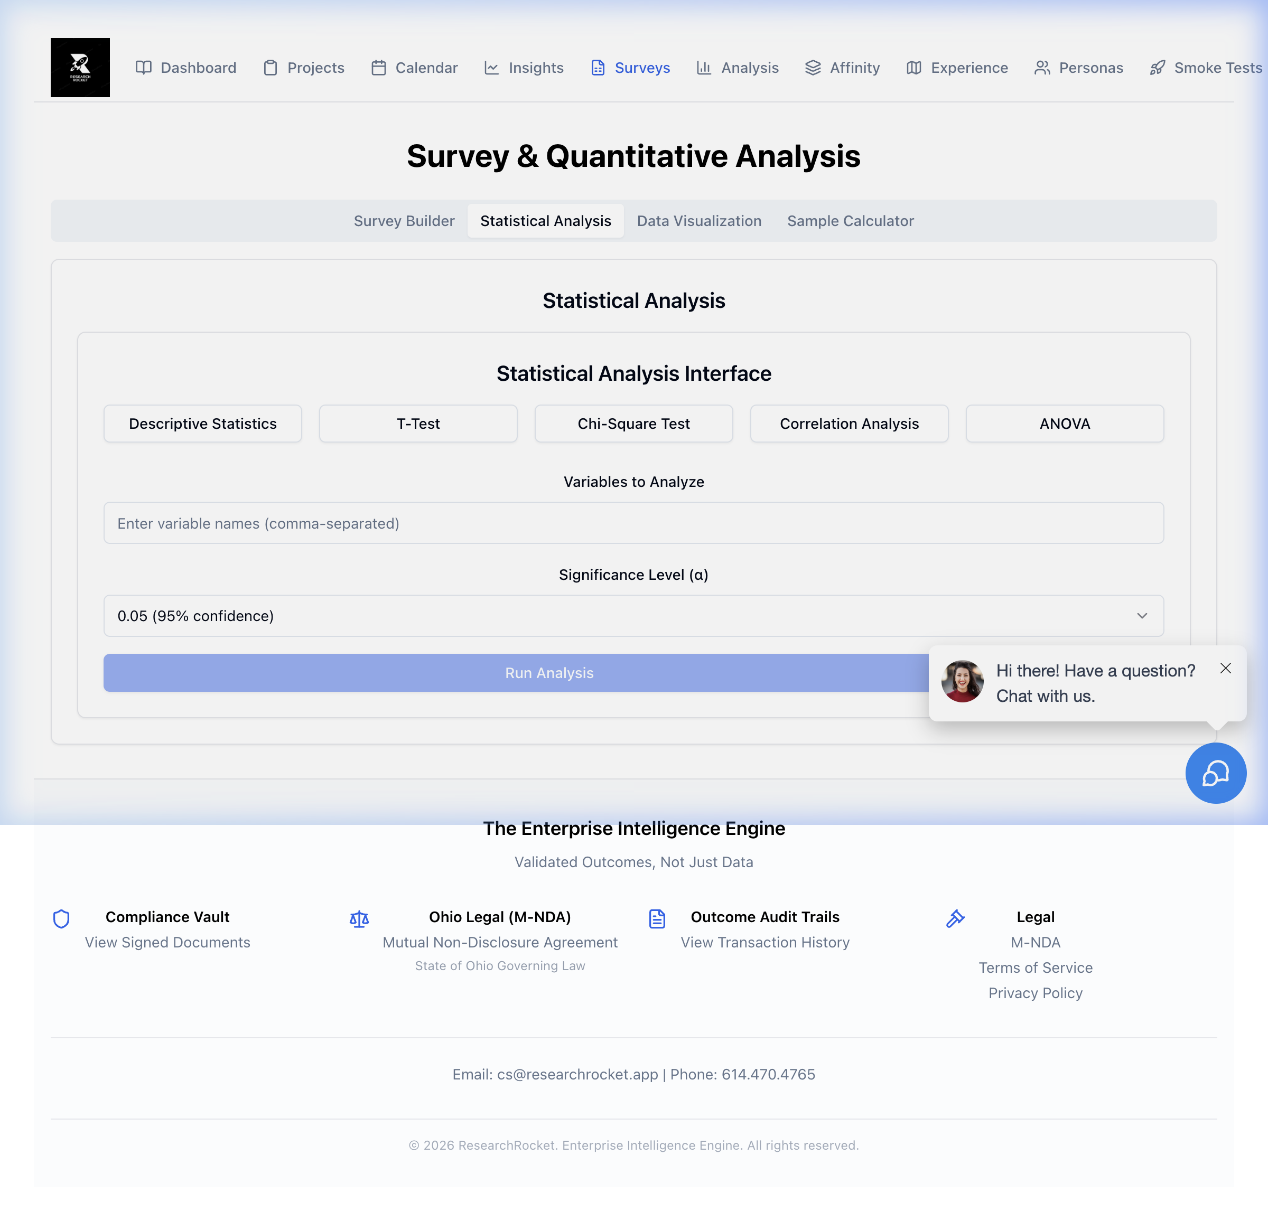
Task: Switch to the Data Visualization tab
Action: pos(698,221)
